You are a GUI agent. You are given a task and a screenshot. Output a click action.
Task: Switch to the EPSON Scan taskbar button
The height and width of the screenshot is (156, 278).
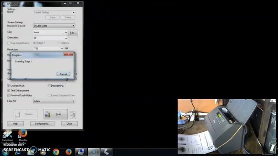pyautogui.click(x=94, y=152)
